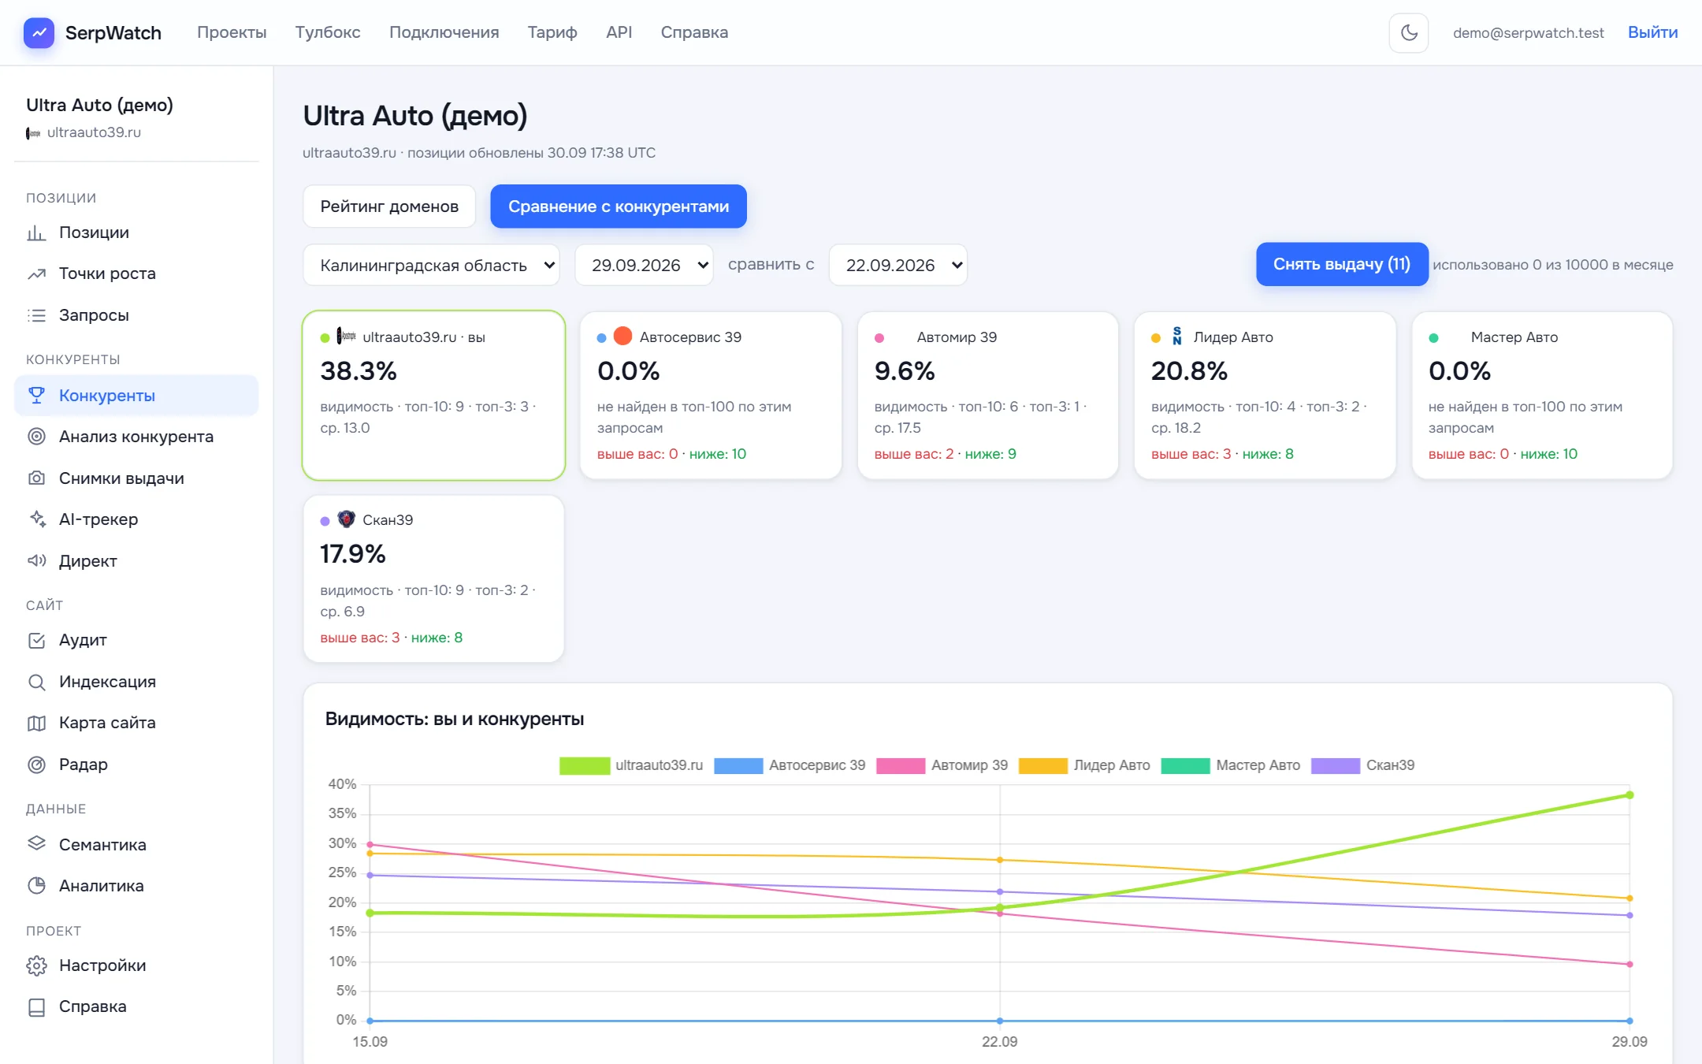
Task: Toggle ultraauto39.ru series in chart legend
Action: [x=630, y=765]
